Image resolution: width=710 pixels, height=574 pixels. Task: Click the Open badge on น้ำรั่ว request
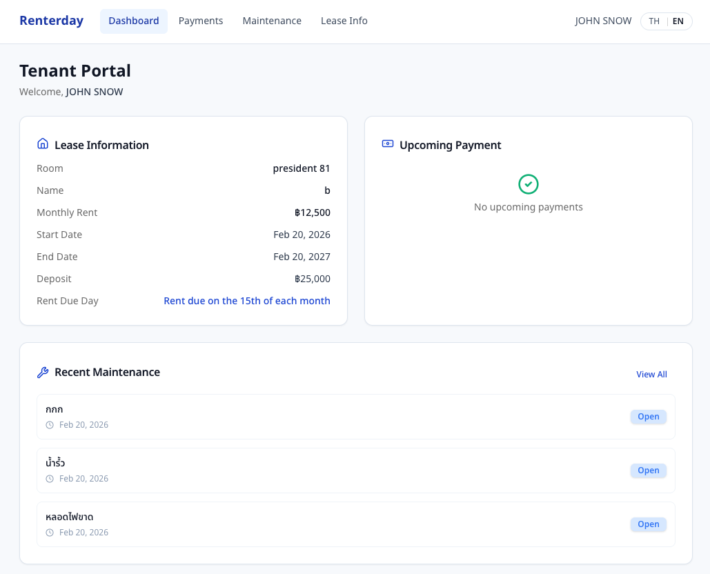pos(648,471)
